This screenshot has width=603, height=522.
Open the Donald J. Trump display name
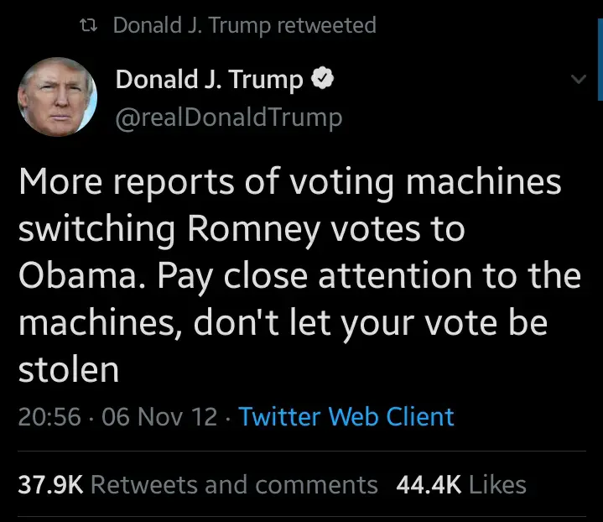(209, 81)
